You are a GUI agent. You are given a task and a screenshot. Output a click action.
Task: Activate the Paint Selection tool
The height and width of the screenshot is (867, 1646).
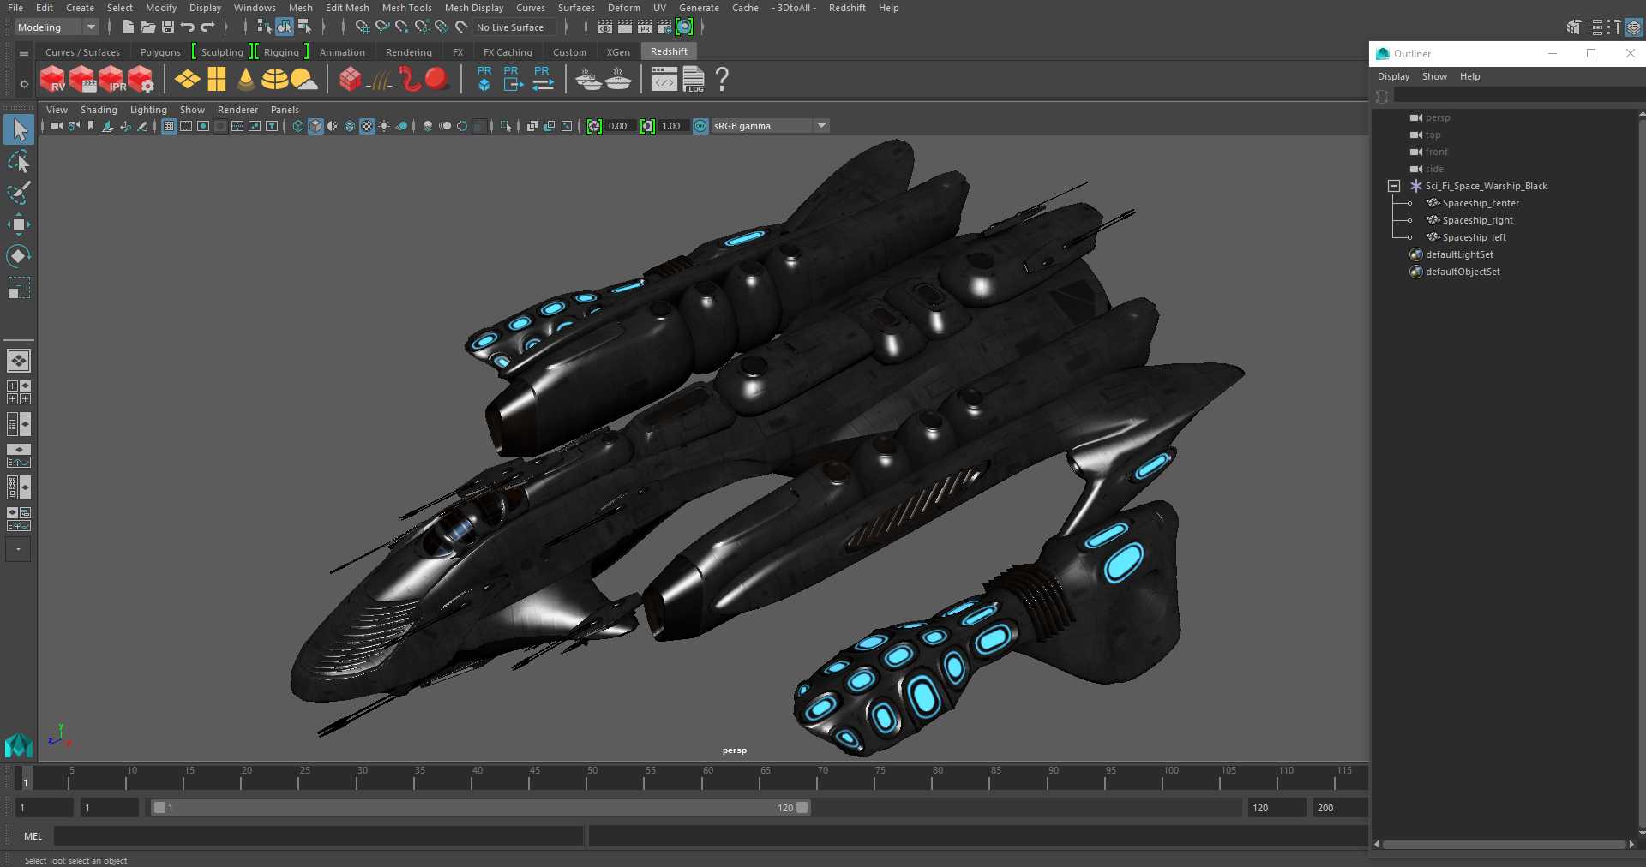(x=19, y=193)
